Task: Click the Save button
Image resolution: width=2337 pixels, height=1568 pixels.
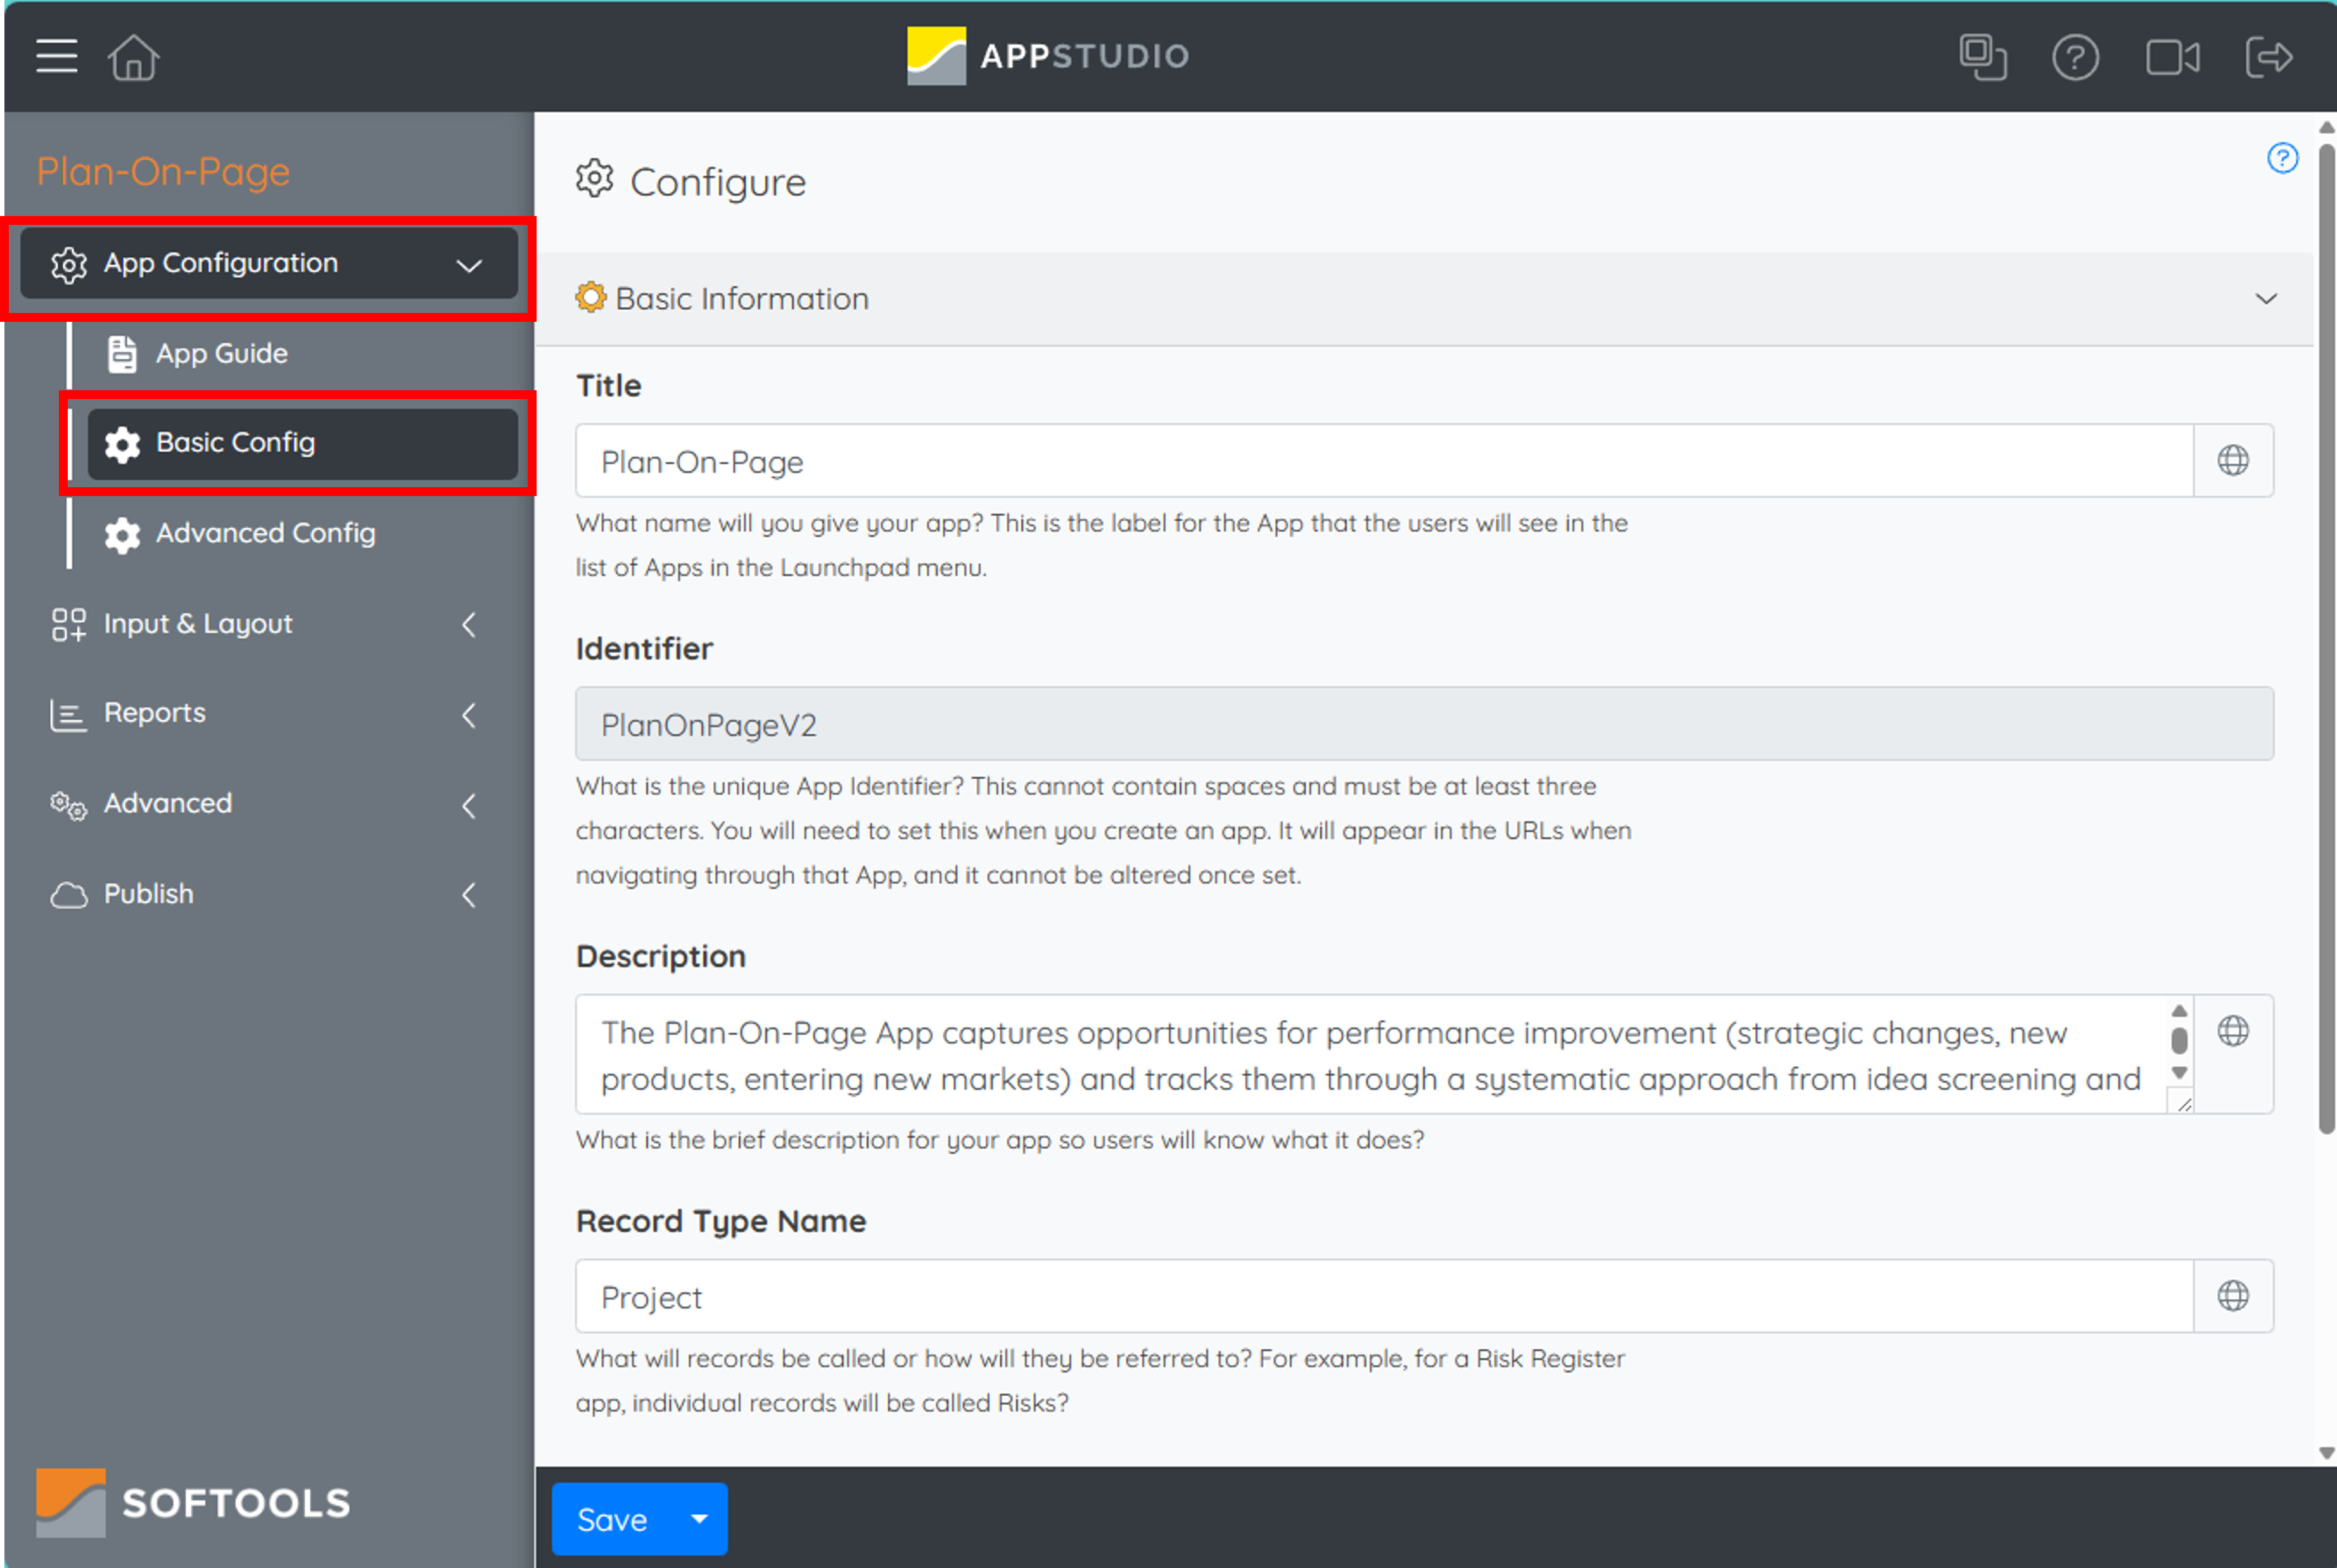Action: (x=613, y=1519)
